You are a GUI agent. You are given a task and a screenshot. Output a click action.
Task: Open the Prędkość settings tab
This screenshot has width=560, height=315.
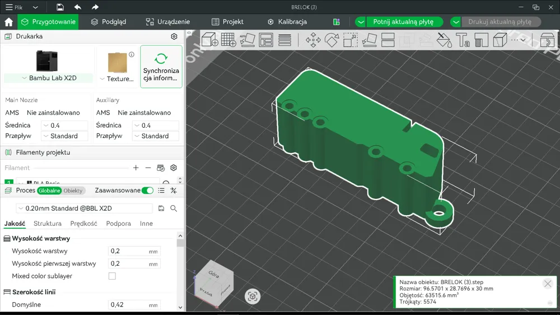point(83,224)
